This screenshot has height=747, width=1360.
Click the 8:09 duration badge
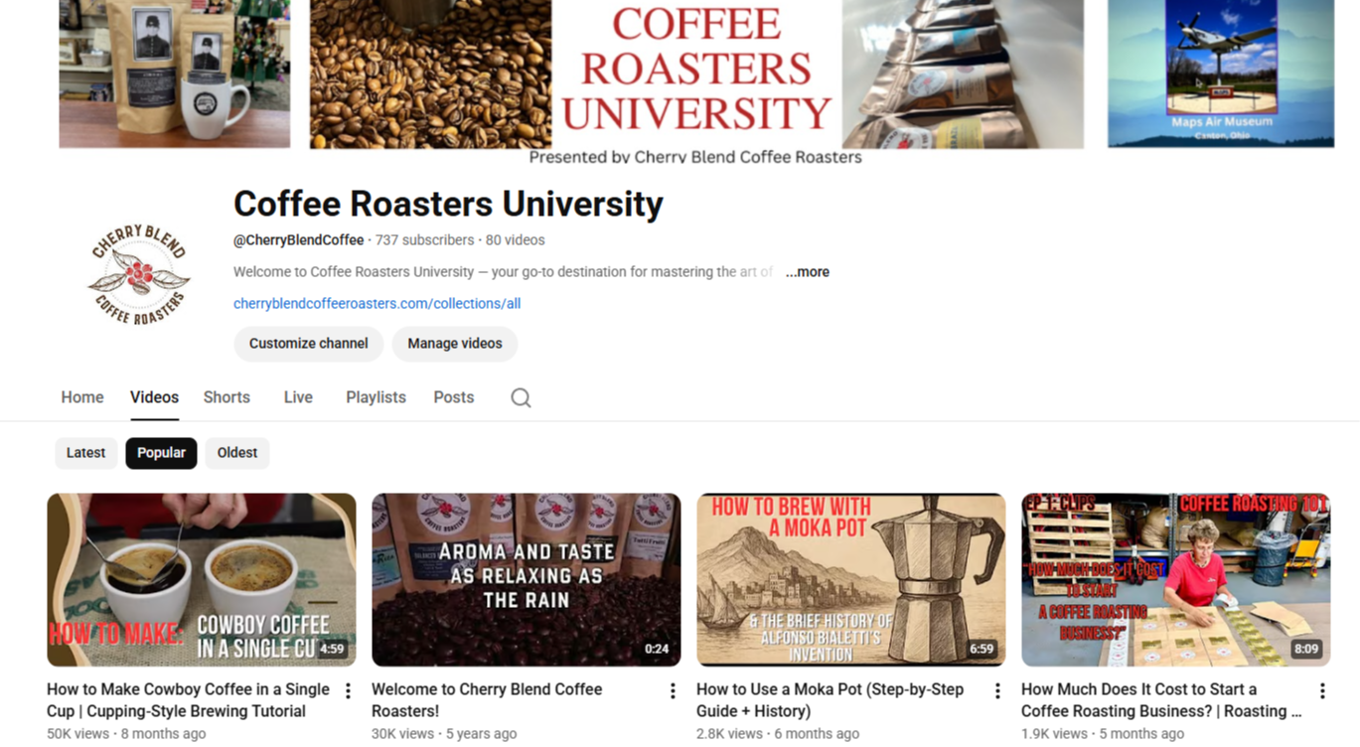(x=1306, y=650)
